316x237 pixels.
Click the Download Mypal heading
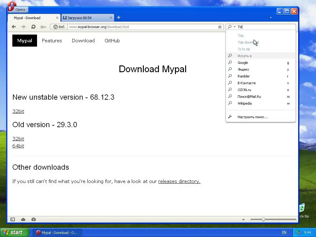click(x=152, y=69)
